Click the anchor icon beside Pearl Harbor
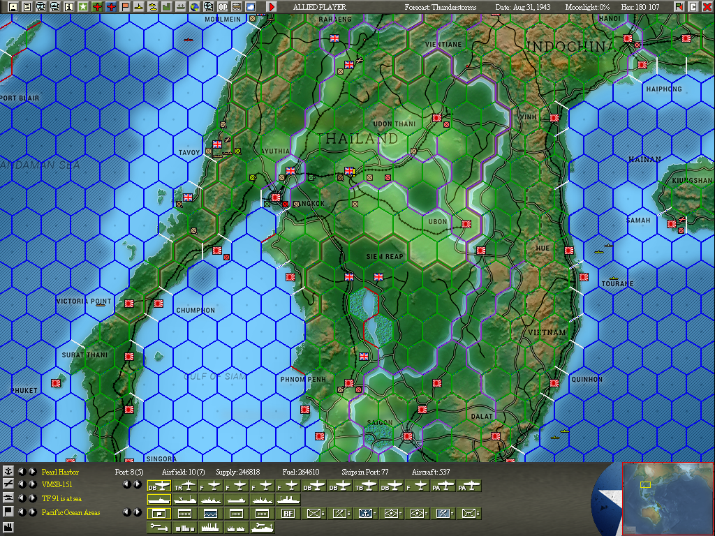 tap(8, 471)
